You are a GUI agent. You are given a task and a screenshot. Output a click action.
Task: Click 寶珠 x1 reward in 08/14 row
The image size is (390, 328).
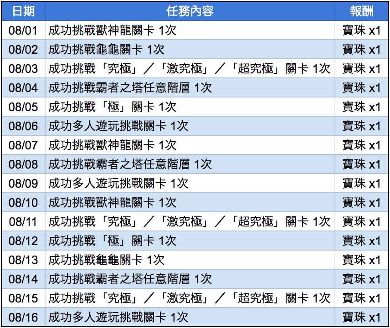(361, 280)
